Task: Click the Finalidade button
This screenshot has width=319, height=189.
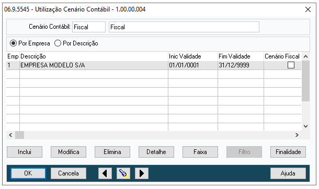Action: 288,152
